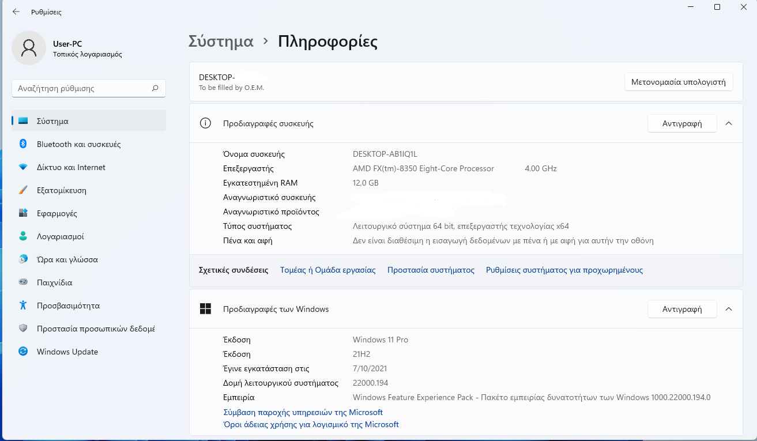Click the info icon beside Προδιαγραφές συσκευής
The width and height of the screenshot is (757, 441).
click(205, 123)
